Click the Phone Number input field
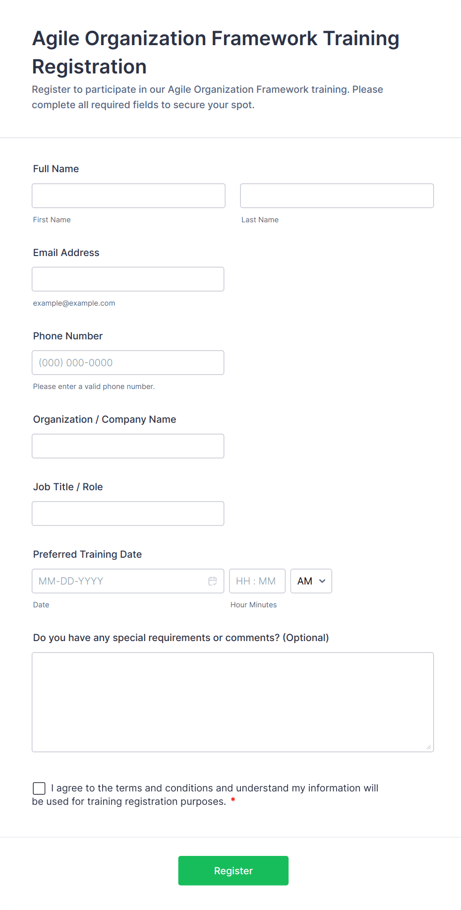 click(128, 363)
